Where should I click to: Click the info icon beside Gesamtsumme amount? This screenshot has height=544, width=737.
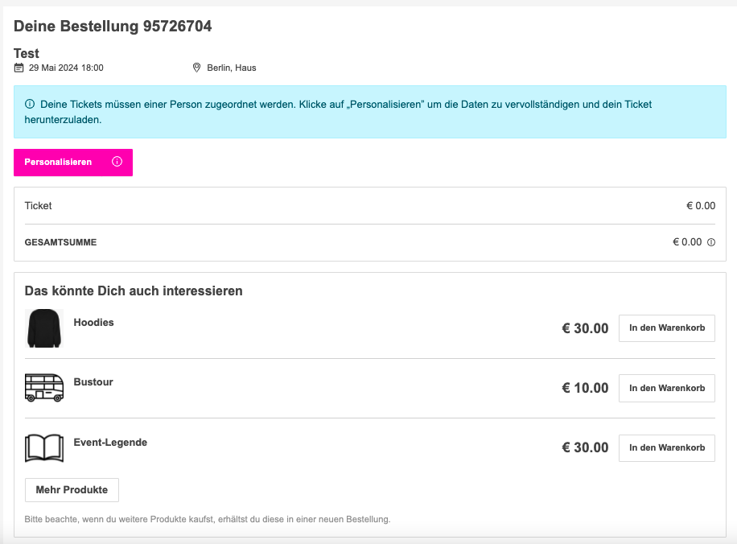tap(711, 242)
